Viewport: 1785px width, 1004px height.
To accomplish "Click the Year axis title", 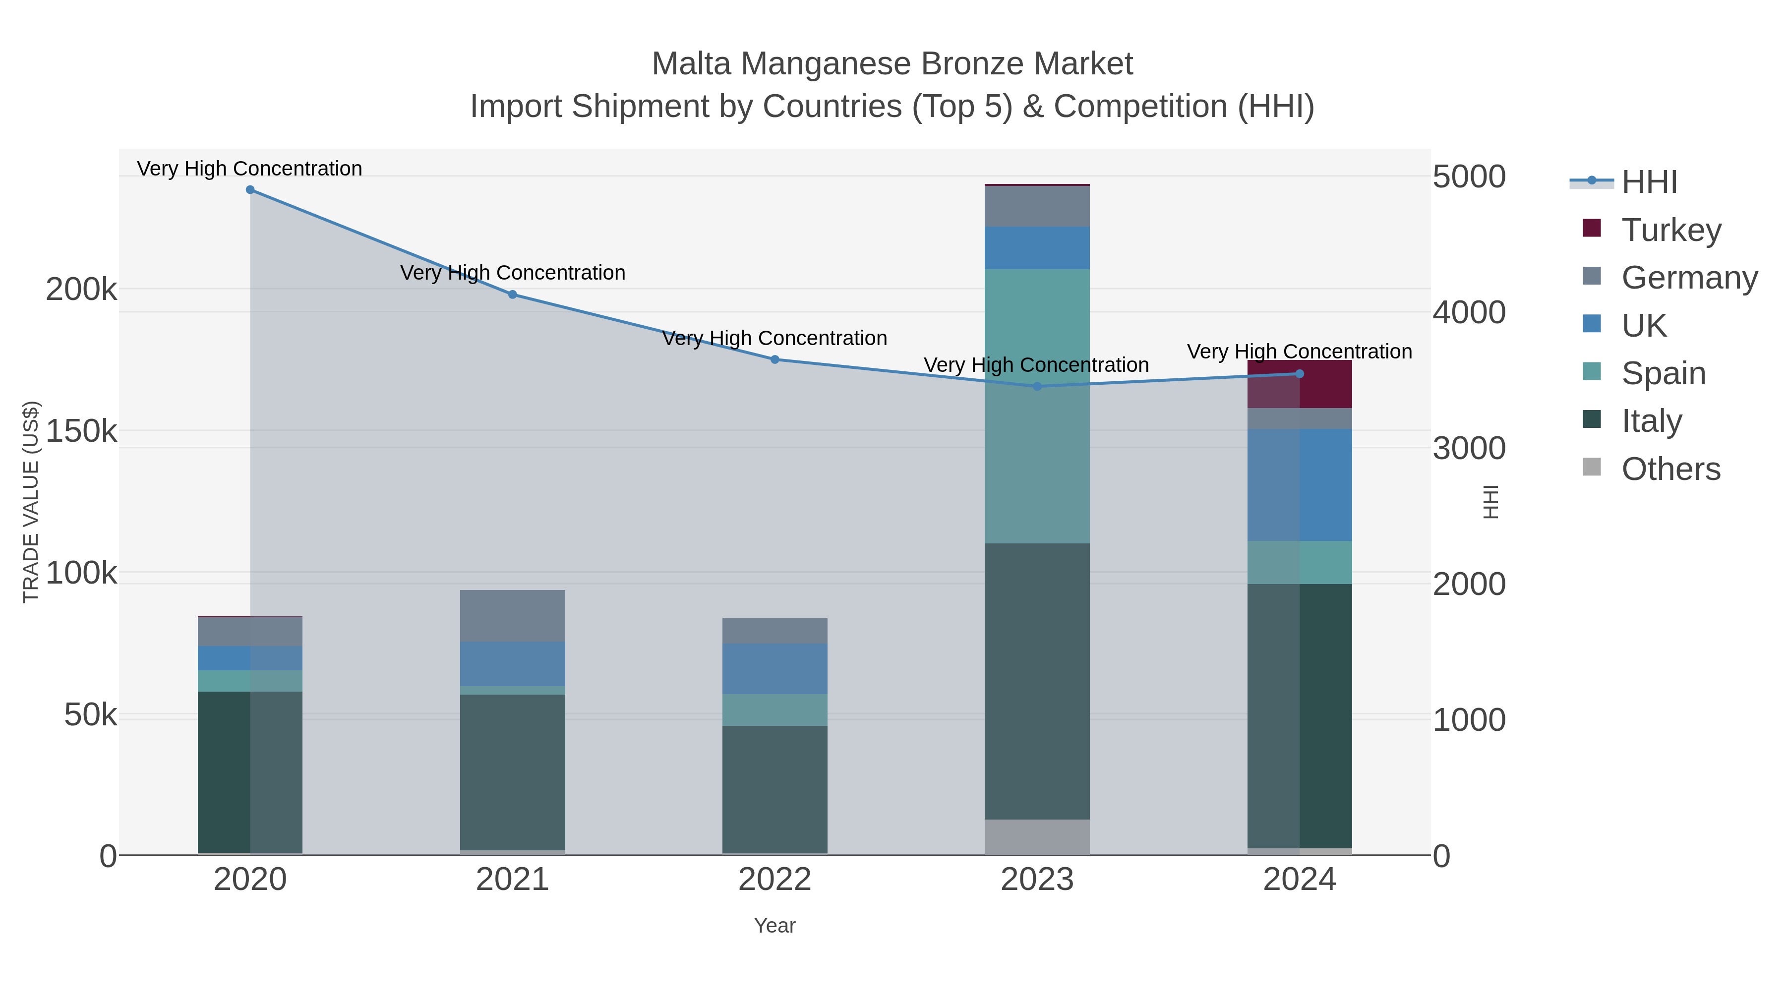I will [x=774, y=926].
